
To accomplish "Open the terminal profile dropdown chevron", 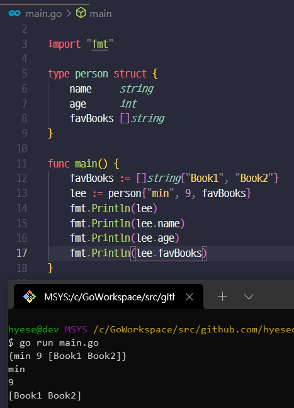I will coord(249,297).
